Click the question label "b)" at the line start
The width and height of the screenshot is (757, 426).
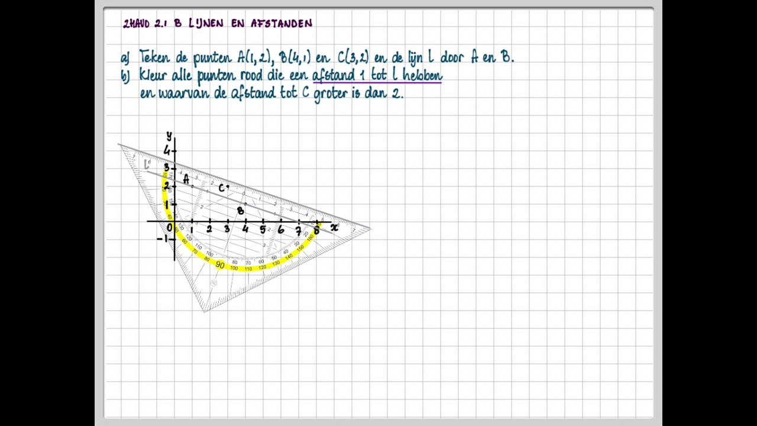(x=125, y=76)
